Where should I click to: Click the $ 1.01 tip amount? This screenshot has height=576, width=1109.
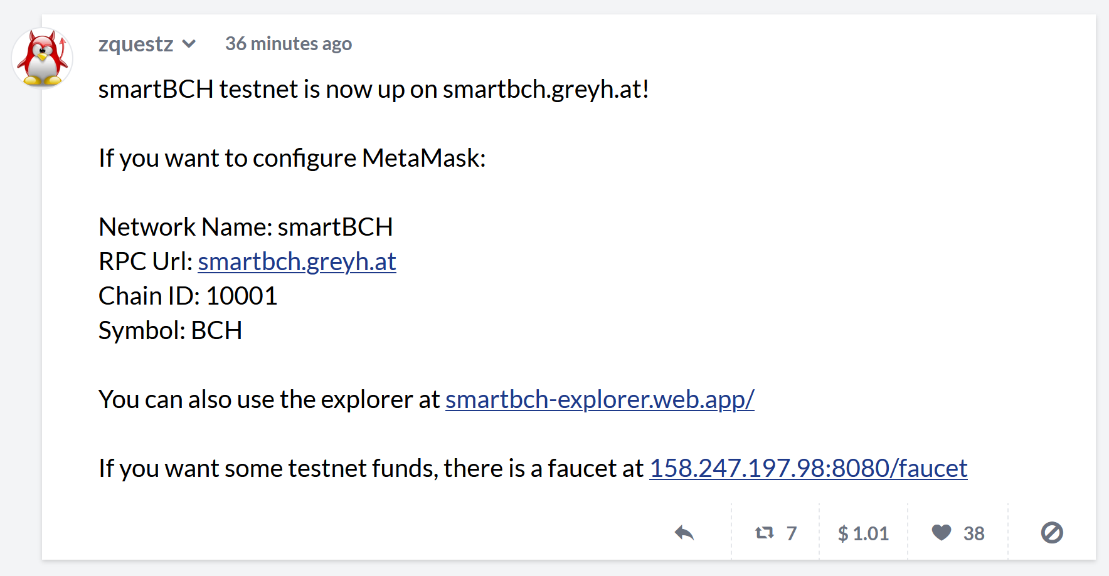[x=863, y=533]
